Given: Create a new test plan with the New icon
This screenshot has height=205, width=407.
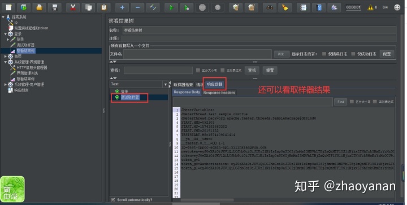Looking at the screenshot, I should click(x=8, y=7).
